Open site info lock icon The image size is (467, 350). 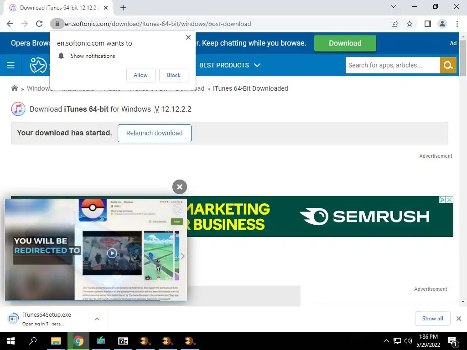57,24
